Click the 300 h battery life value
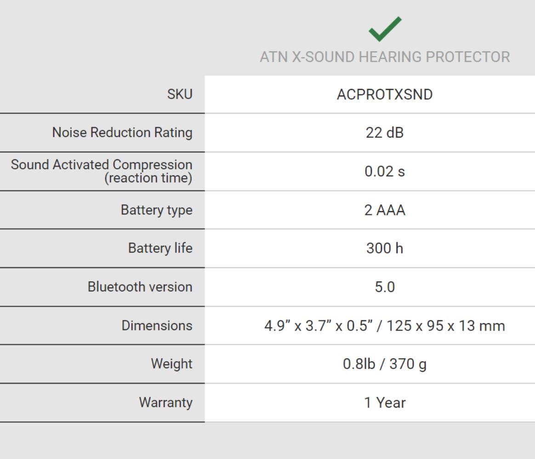The image size is (535, 459). tap(385, 249)
